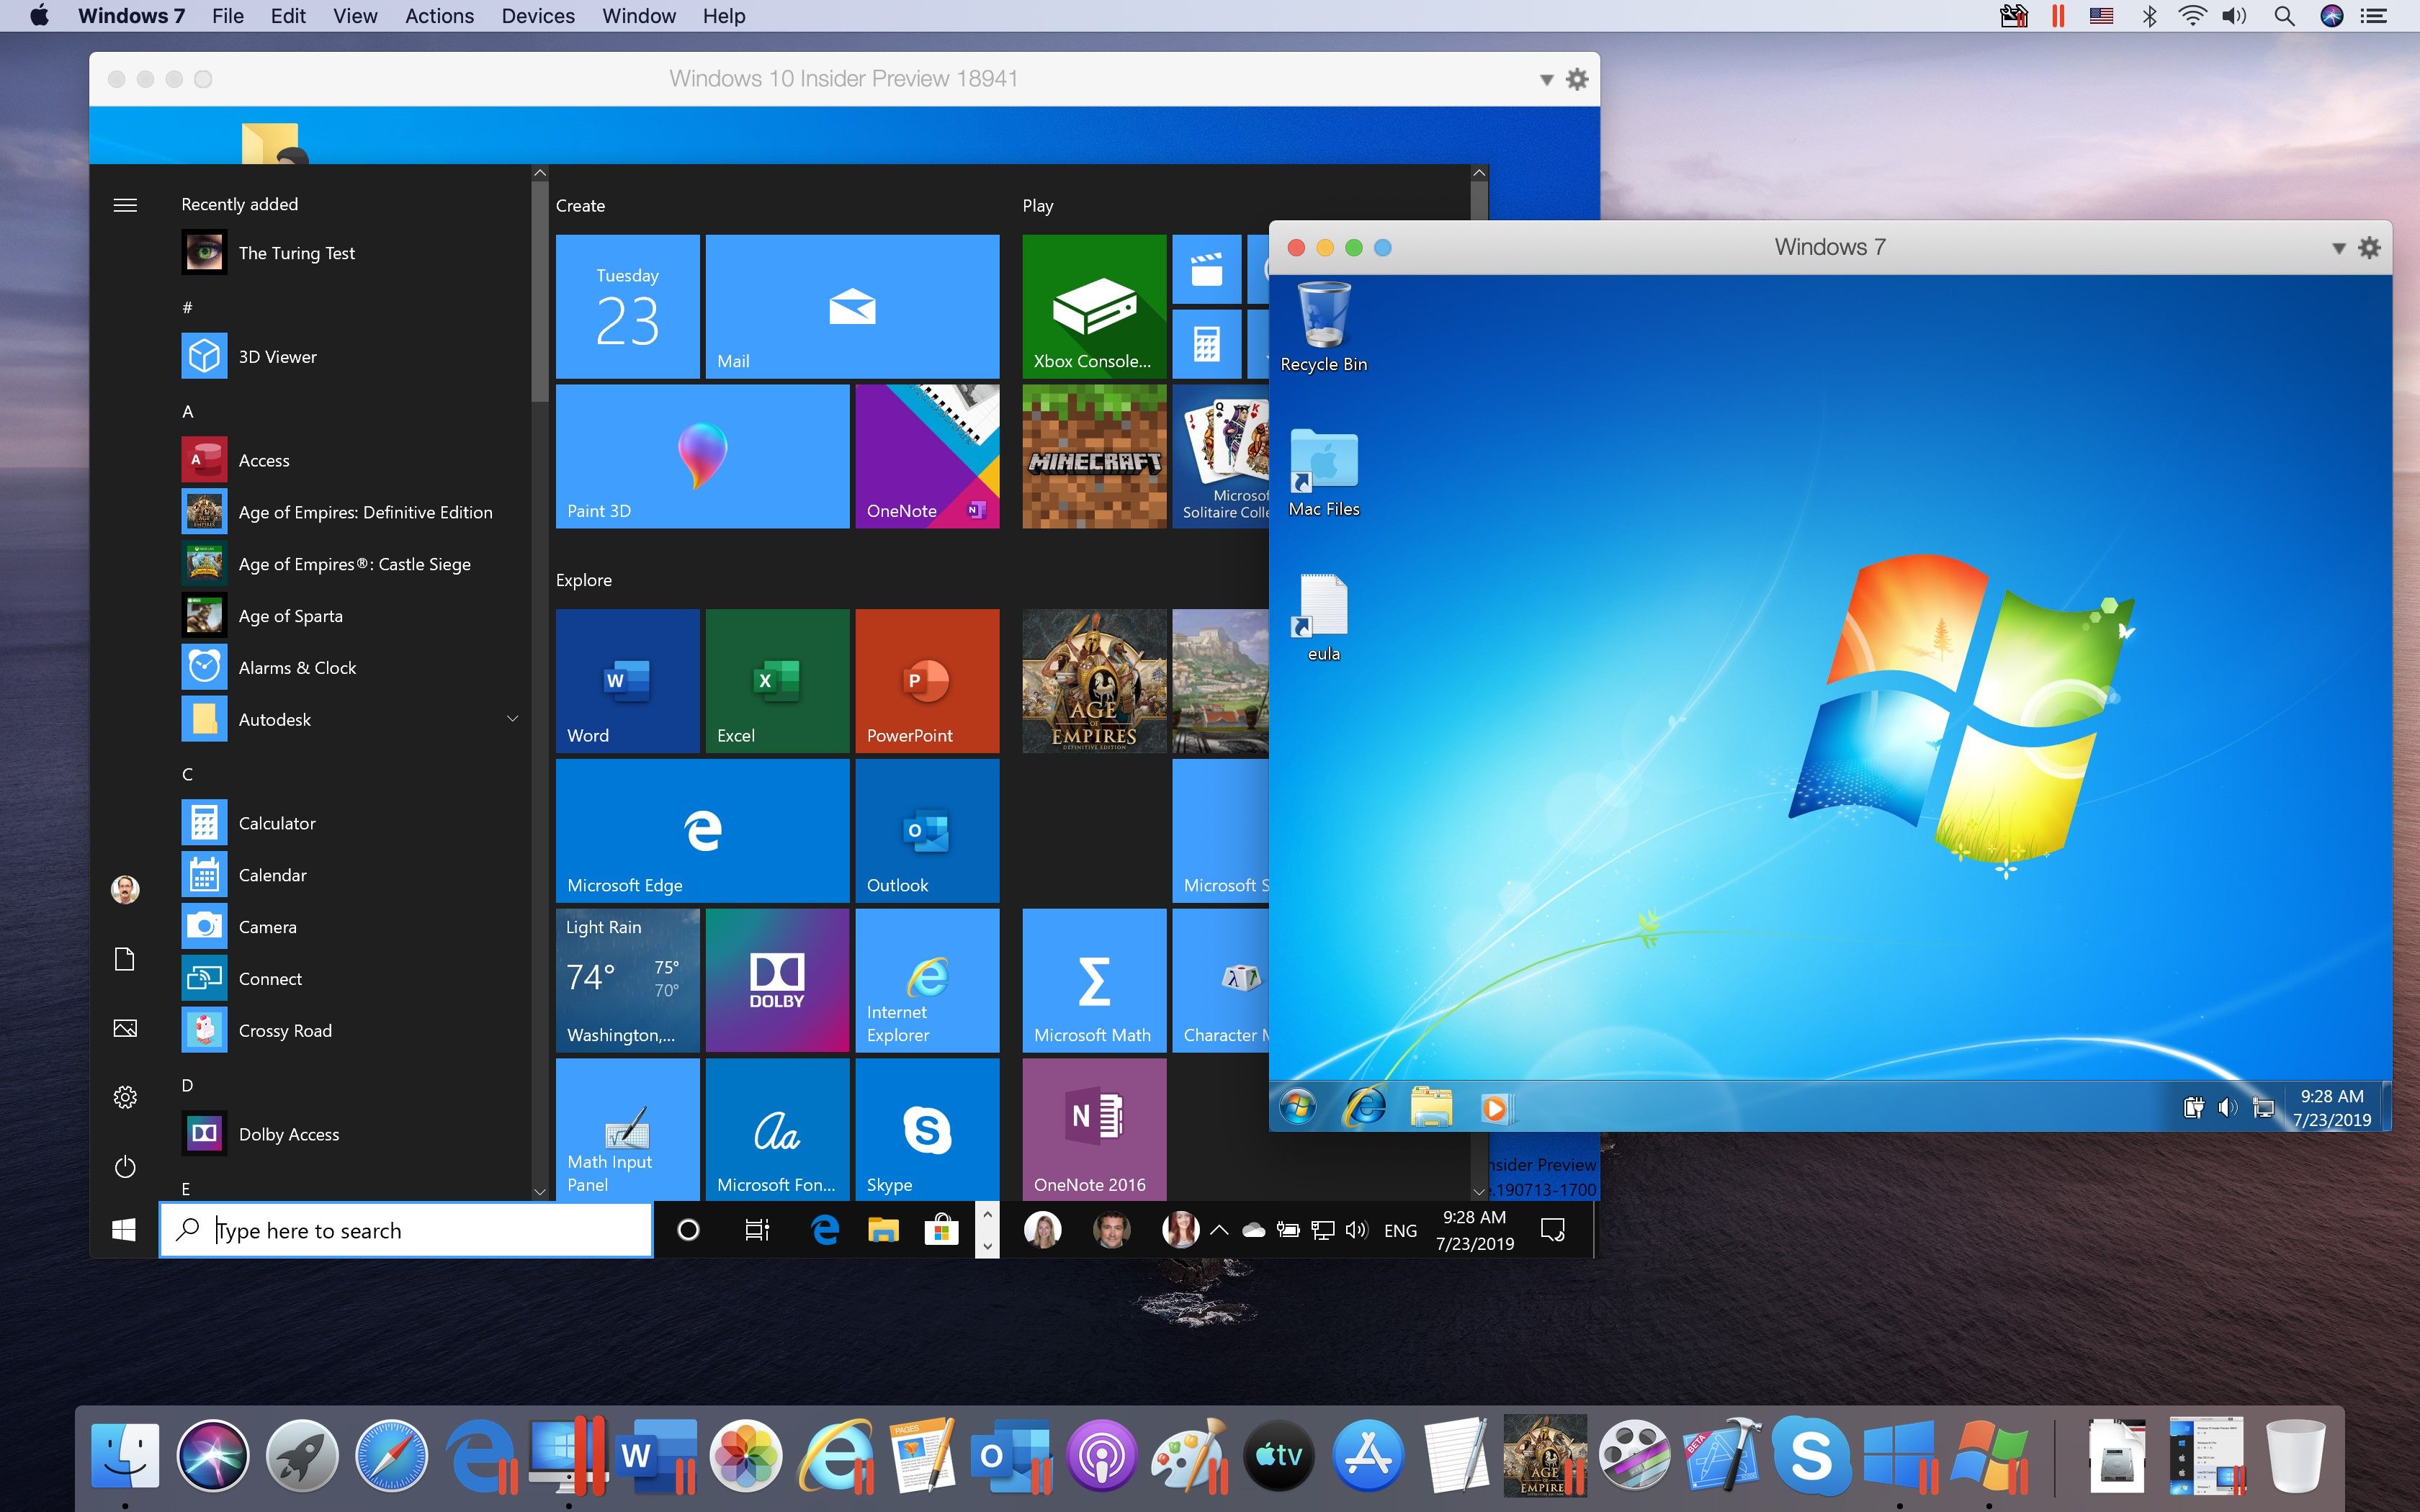Click the Windows 10 VM settings gear icon
This screenshot has height=1512, width=2420.
pyautogui.click(x=1577, y=76)
